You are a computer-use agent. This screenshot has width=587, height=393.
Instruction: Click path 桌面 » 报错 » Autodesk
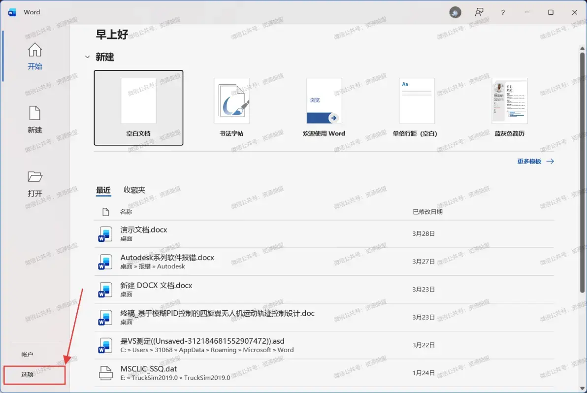153,266
